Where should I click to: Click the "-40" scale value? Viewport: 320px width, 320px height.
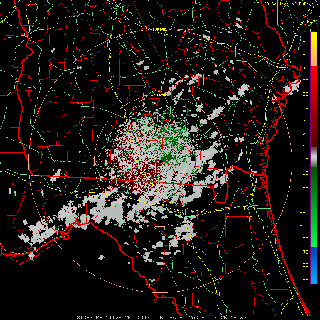304,213
